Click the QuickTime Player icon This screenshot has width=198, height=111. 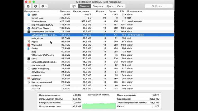click(29, 28)
